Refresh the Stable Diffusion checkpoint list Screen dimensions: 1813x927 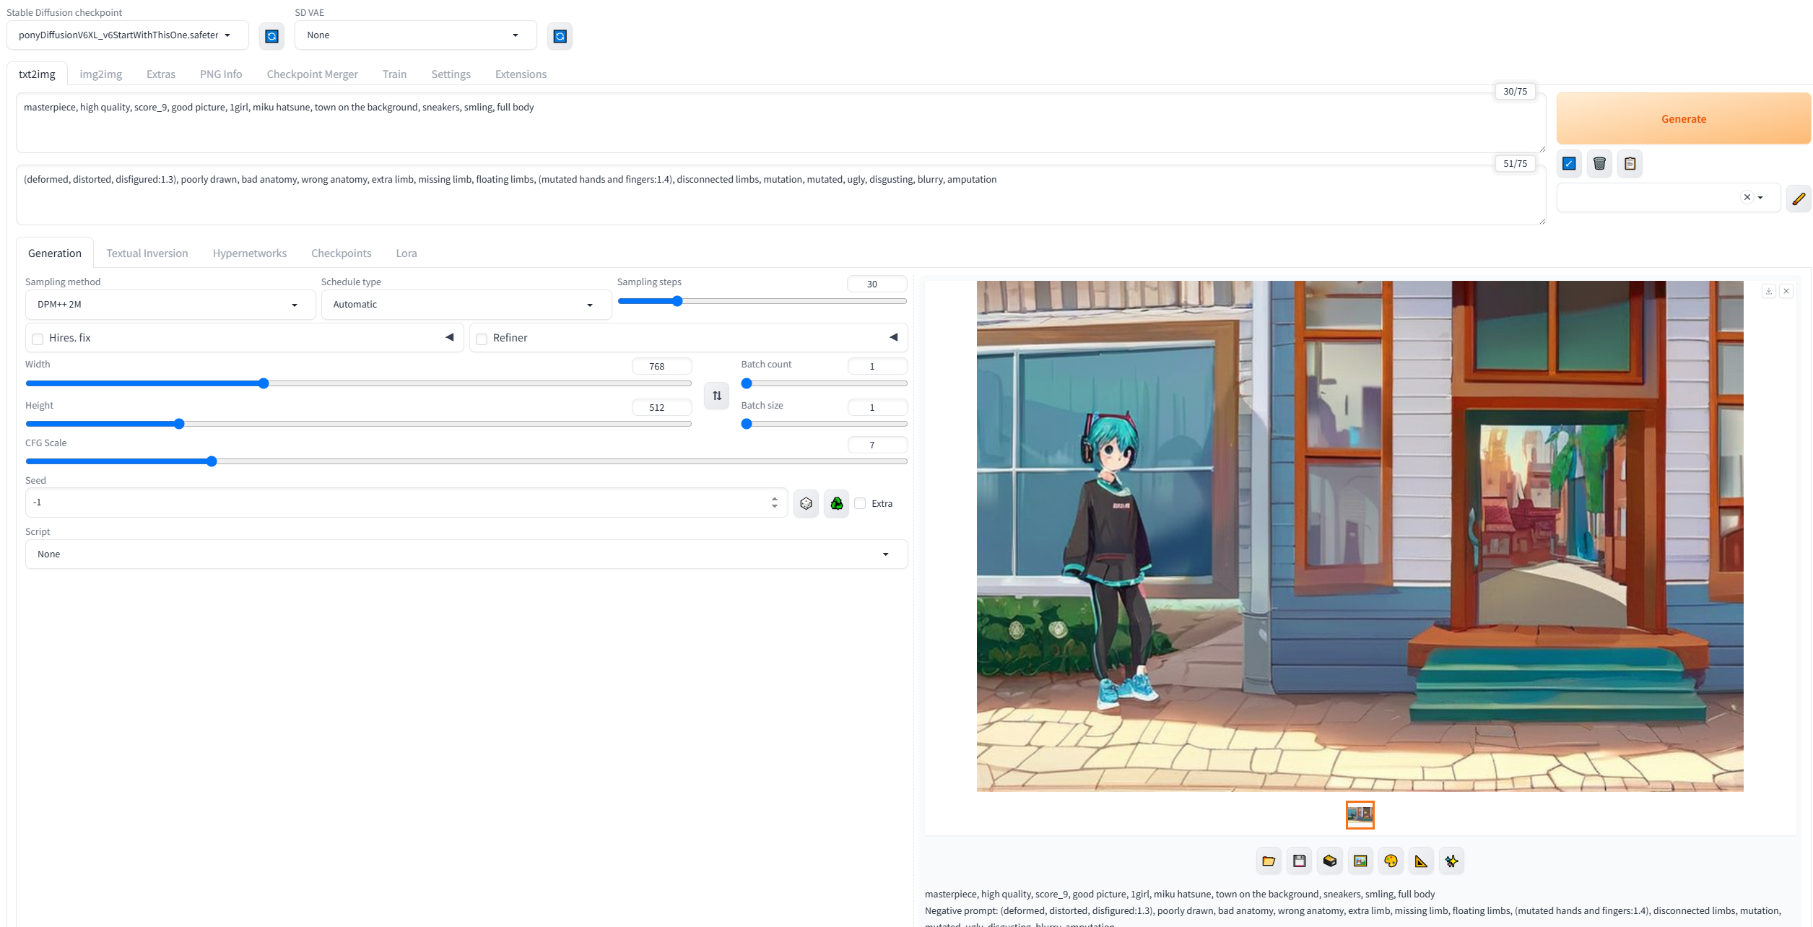click(271, 36)
